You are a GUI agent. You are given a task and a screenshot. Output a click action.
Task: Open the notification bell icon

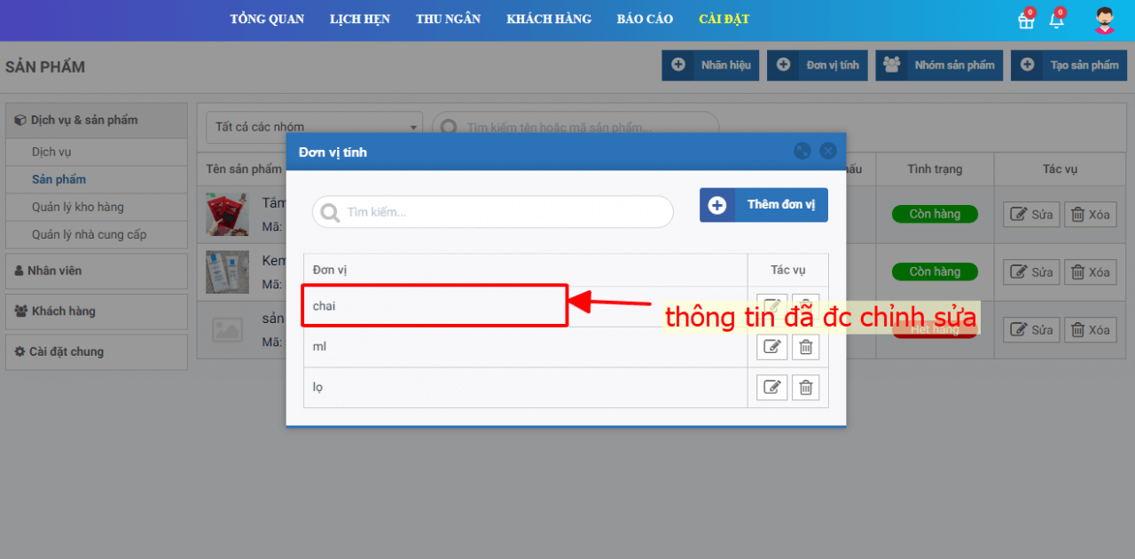click(x=1056, y=20)
